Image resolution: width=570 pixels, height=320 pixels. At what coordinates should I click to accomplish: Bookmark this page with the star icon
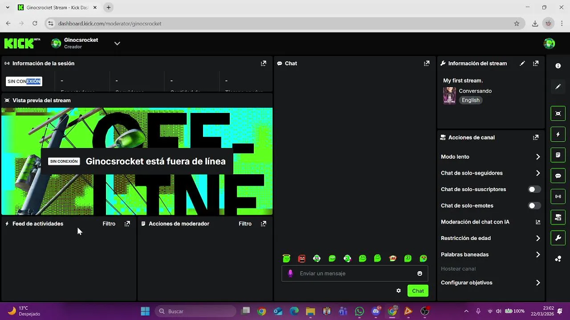coord(517,24)
